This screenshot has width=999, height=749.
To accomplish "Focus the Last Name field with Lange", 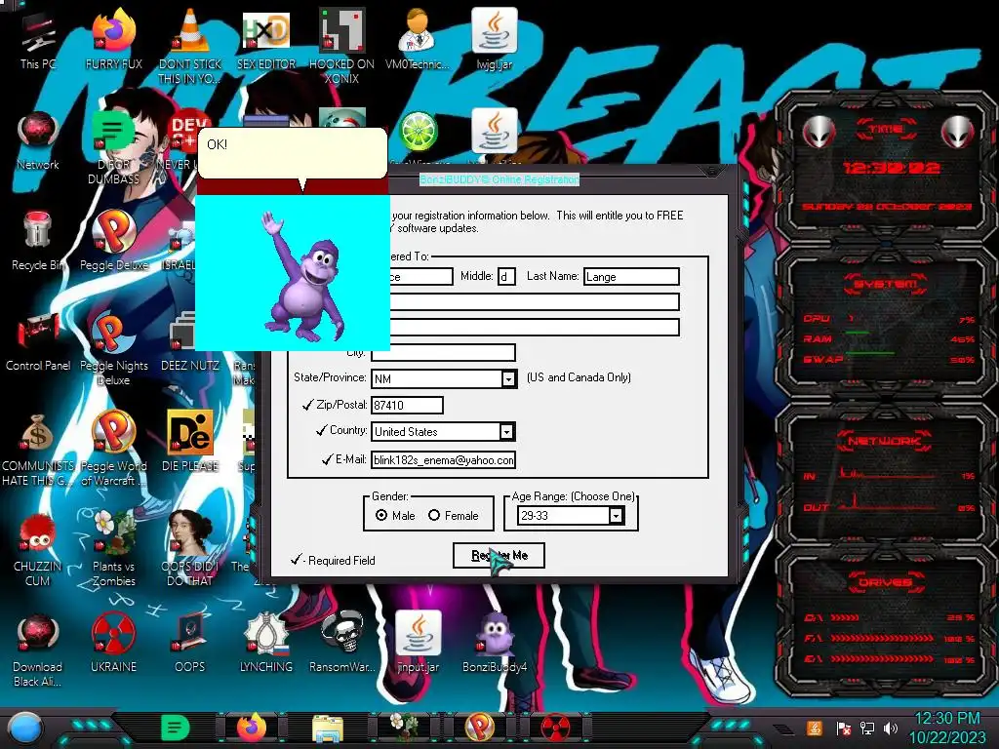I will point(631,276).
